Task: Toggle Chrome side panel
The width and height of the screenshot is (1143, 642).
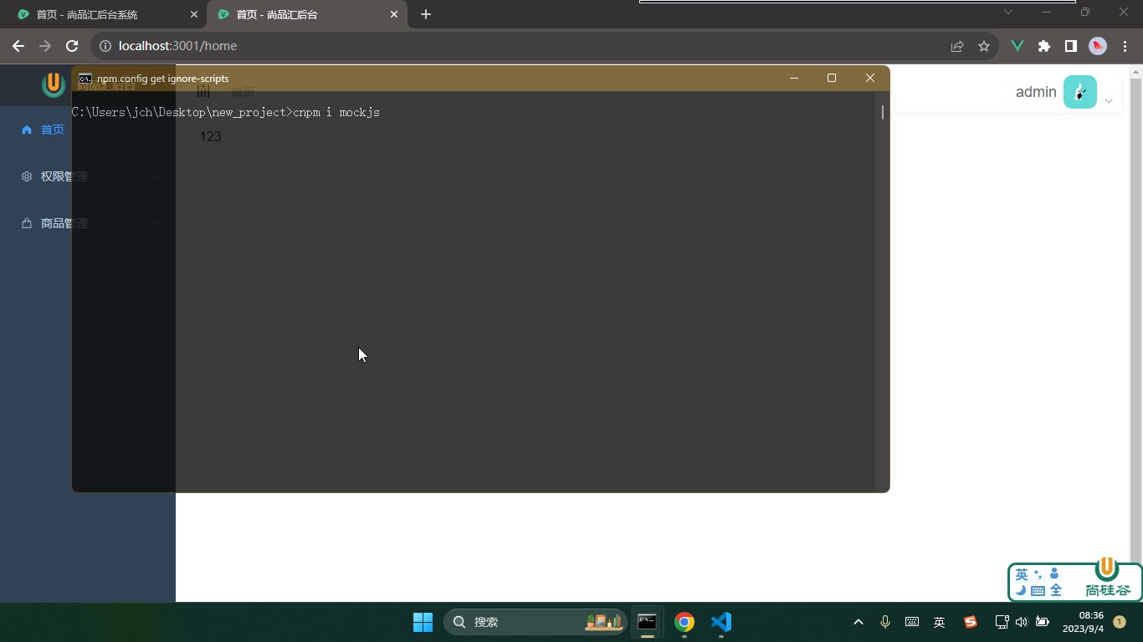Action: [x=1071, y=46]
